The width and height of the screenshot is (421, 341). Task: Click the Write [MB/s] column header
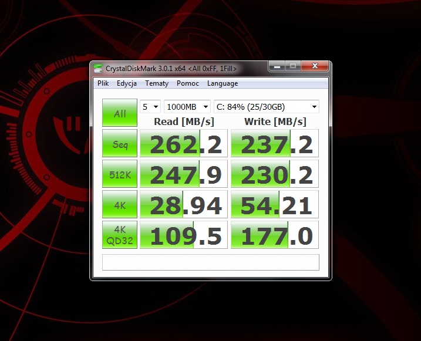275,122
